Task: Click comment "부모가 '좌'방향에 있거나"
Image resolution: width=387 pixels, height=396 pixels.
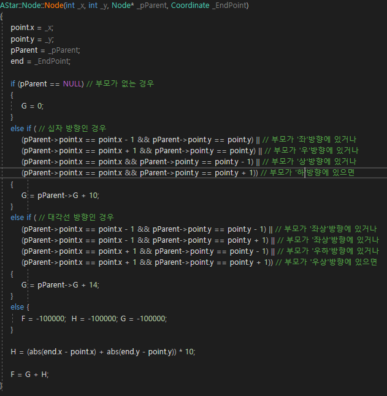Action: pos(313,139)
